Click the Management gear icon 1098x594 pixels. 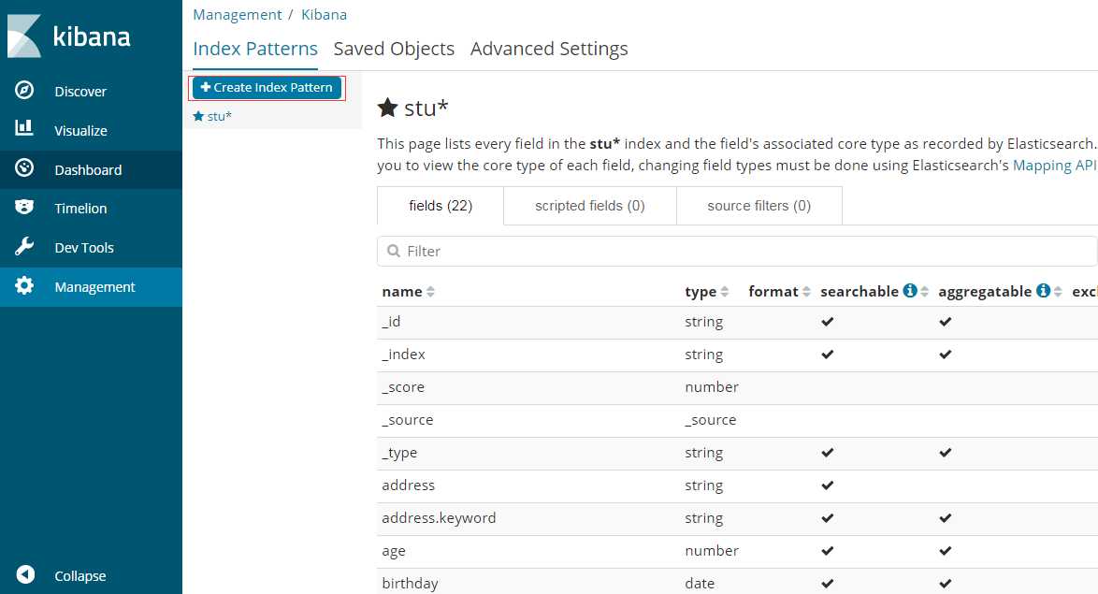[24, 286]
